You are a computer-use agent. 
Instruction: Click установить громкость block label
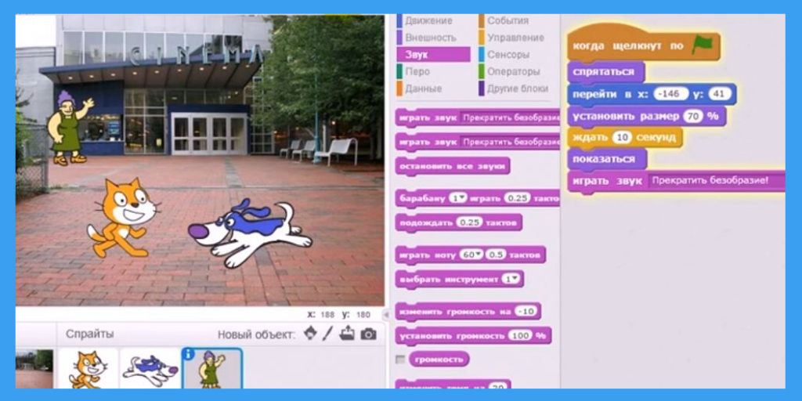click(x=452, y=336)
